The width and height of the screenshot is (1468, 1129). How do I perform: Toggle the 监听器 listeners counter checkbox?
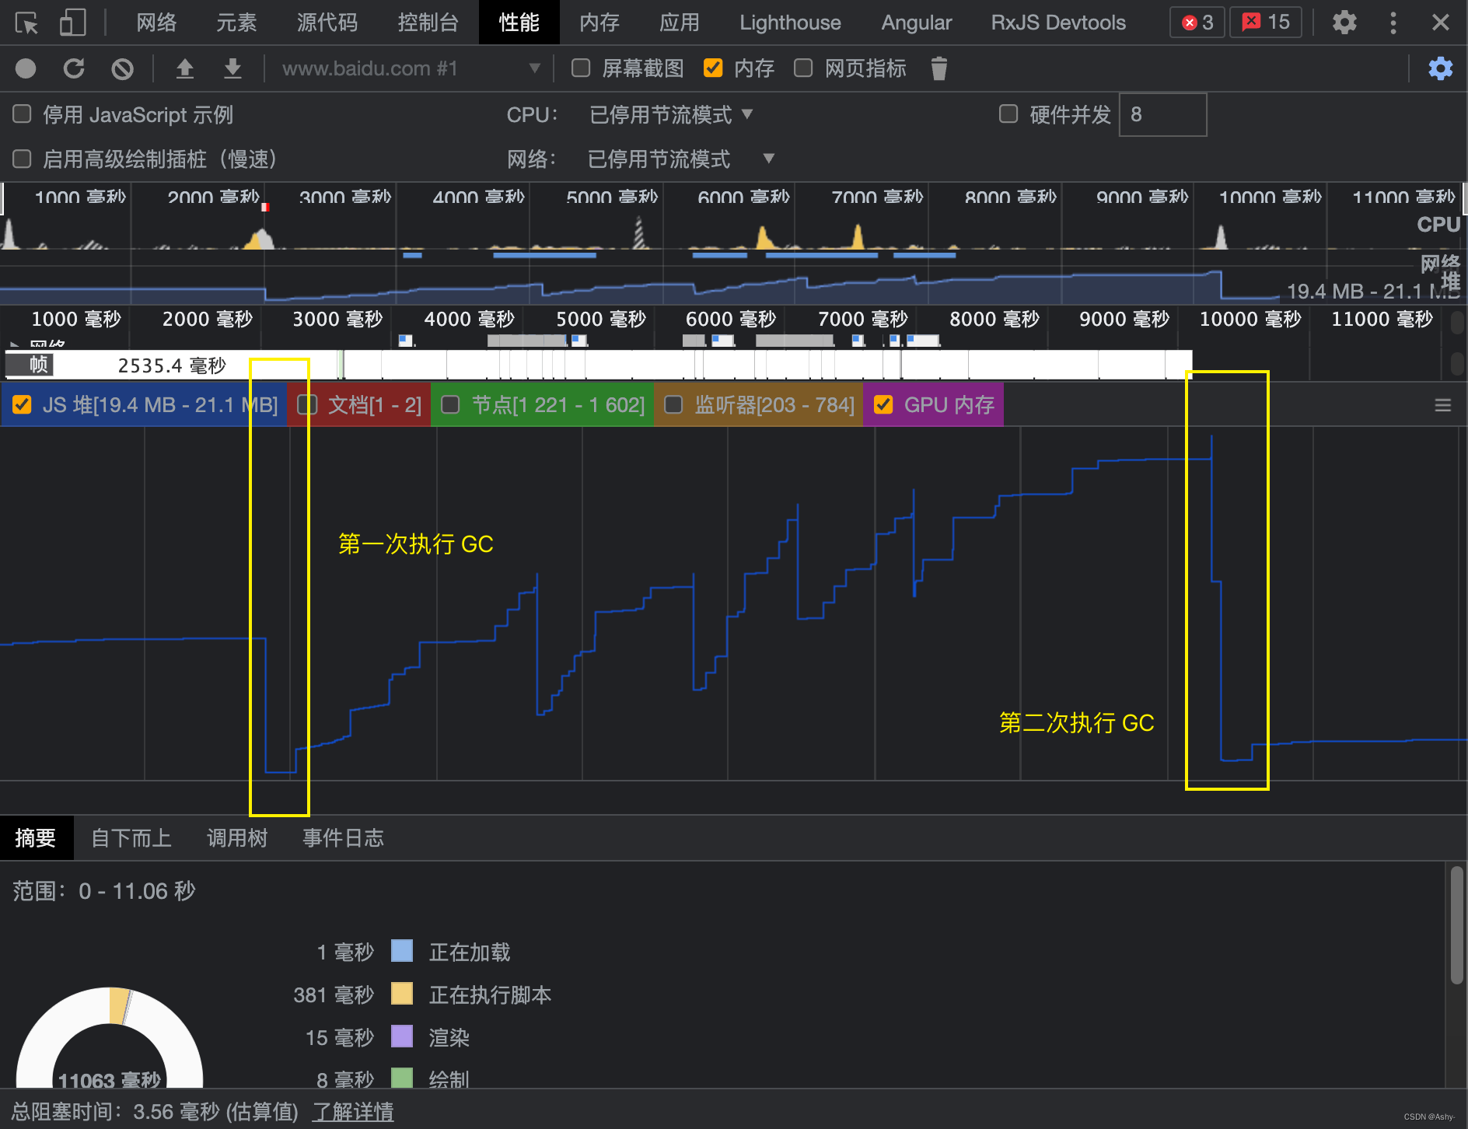[x=673, y=404]
